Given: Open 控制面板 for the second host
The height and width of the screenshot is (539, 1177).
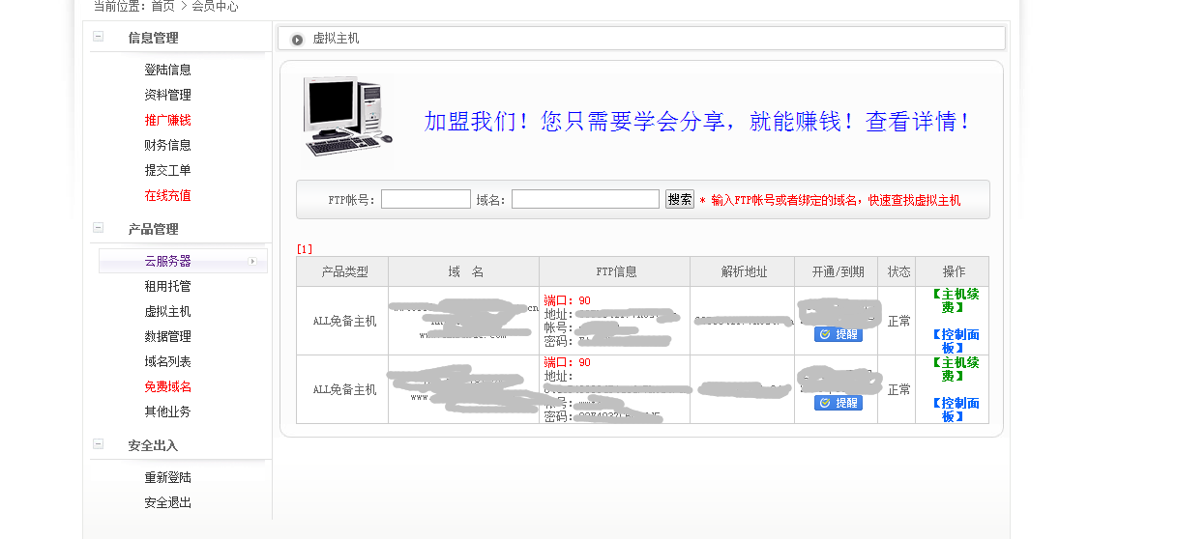Looking at the screenshot, I should pos(955,410).
